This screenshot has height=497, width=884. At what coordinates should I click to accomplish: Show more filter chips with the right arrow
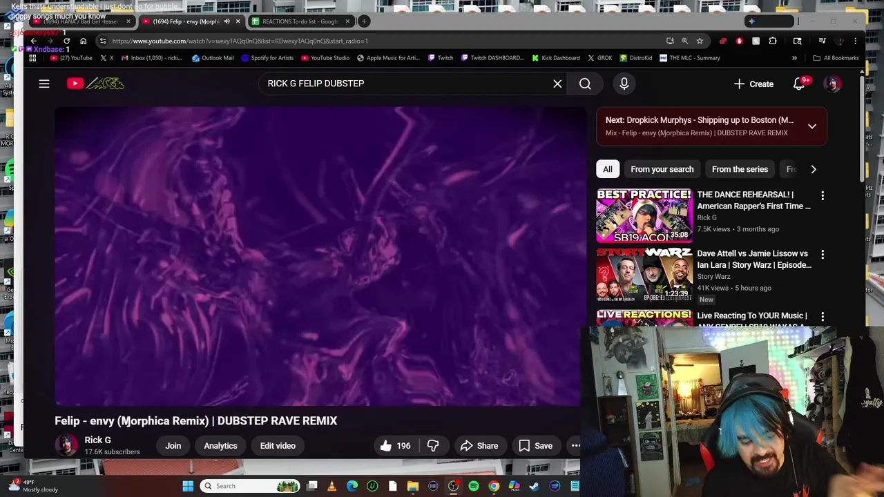[814, 169]
